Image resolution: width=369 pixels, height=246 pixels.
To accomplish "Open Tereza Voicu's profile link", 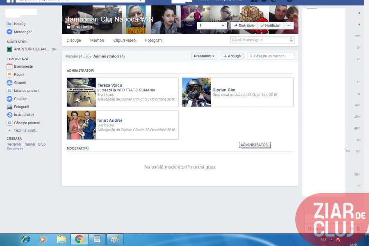I will pos(109,85).
